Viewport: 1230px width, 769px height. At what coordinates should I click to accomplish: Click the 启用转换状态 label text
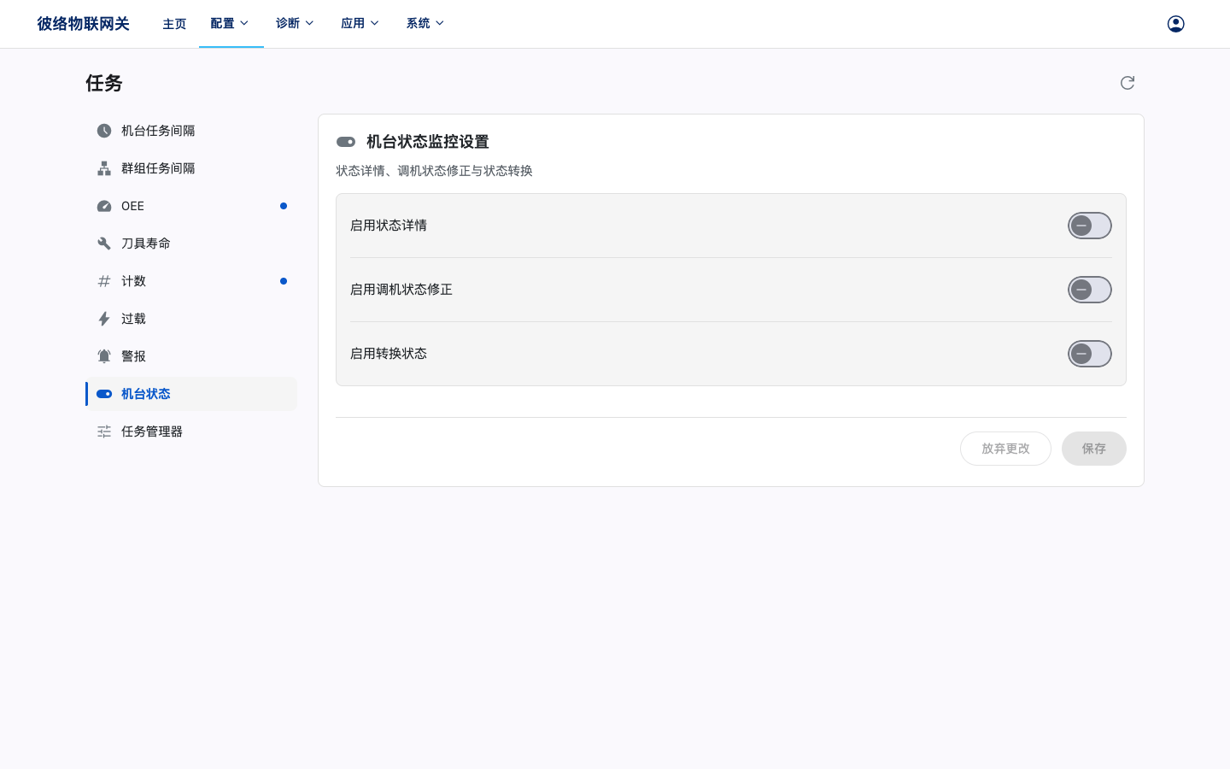pyautogui.click(x=389, y=354)
